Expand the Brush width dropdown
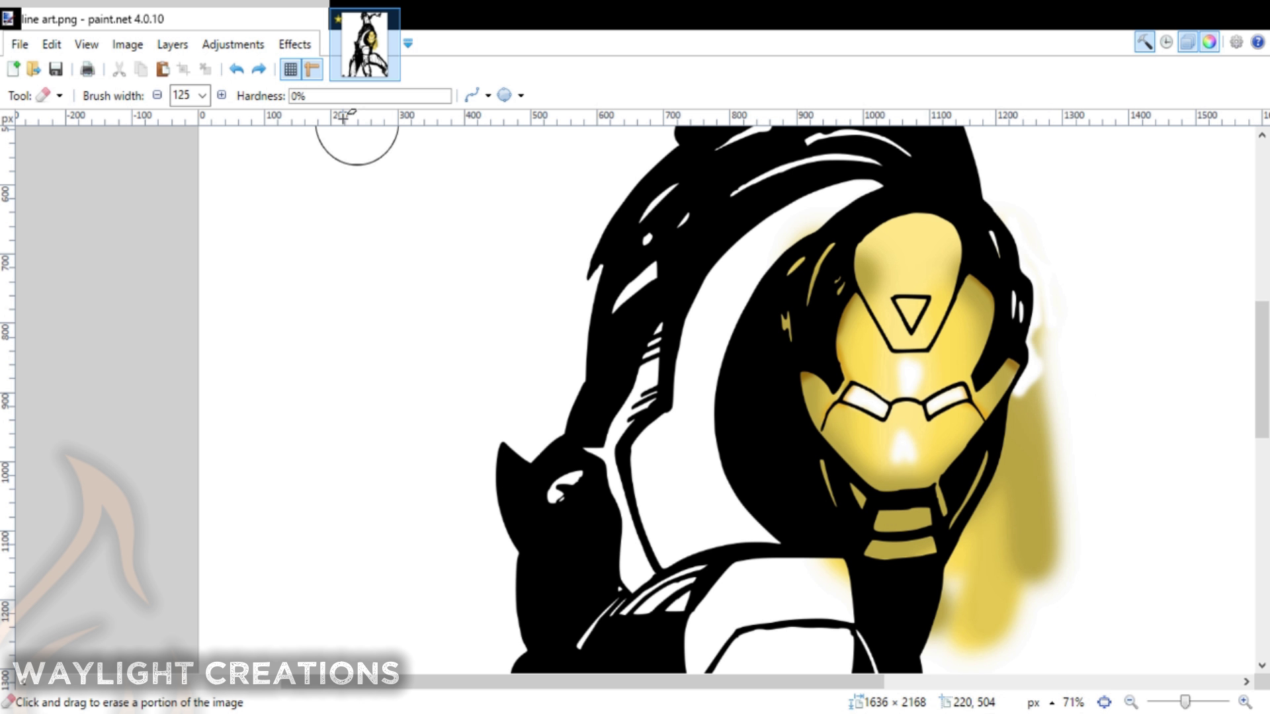The height and width of the screenshot is (714, 1270). click(202, 96)
